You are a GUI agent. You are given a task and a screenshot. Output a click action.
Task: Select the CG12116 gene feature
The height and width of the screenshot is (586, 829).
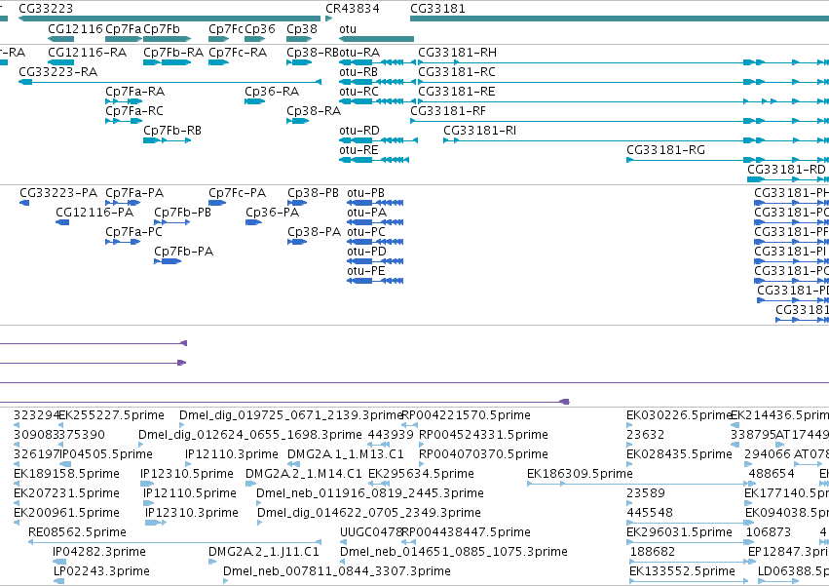[x=60, y=39]
